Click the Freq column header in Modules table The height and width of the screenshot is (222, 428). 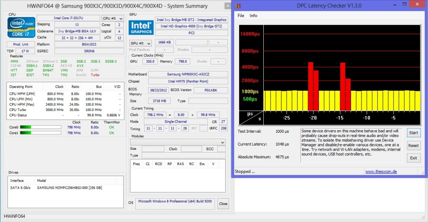coord(136,164)
